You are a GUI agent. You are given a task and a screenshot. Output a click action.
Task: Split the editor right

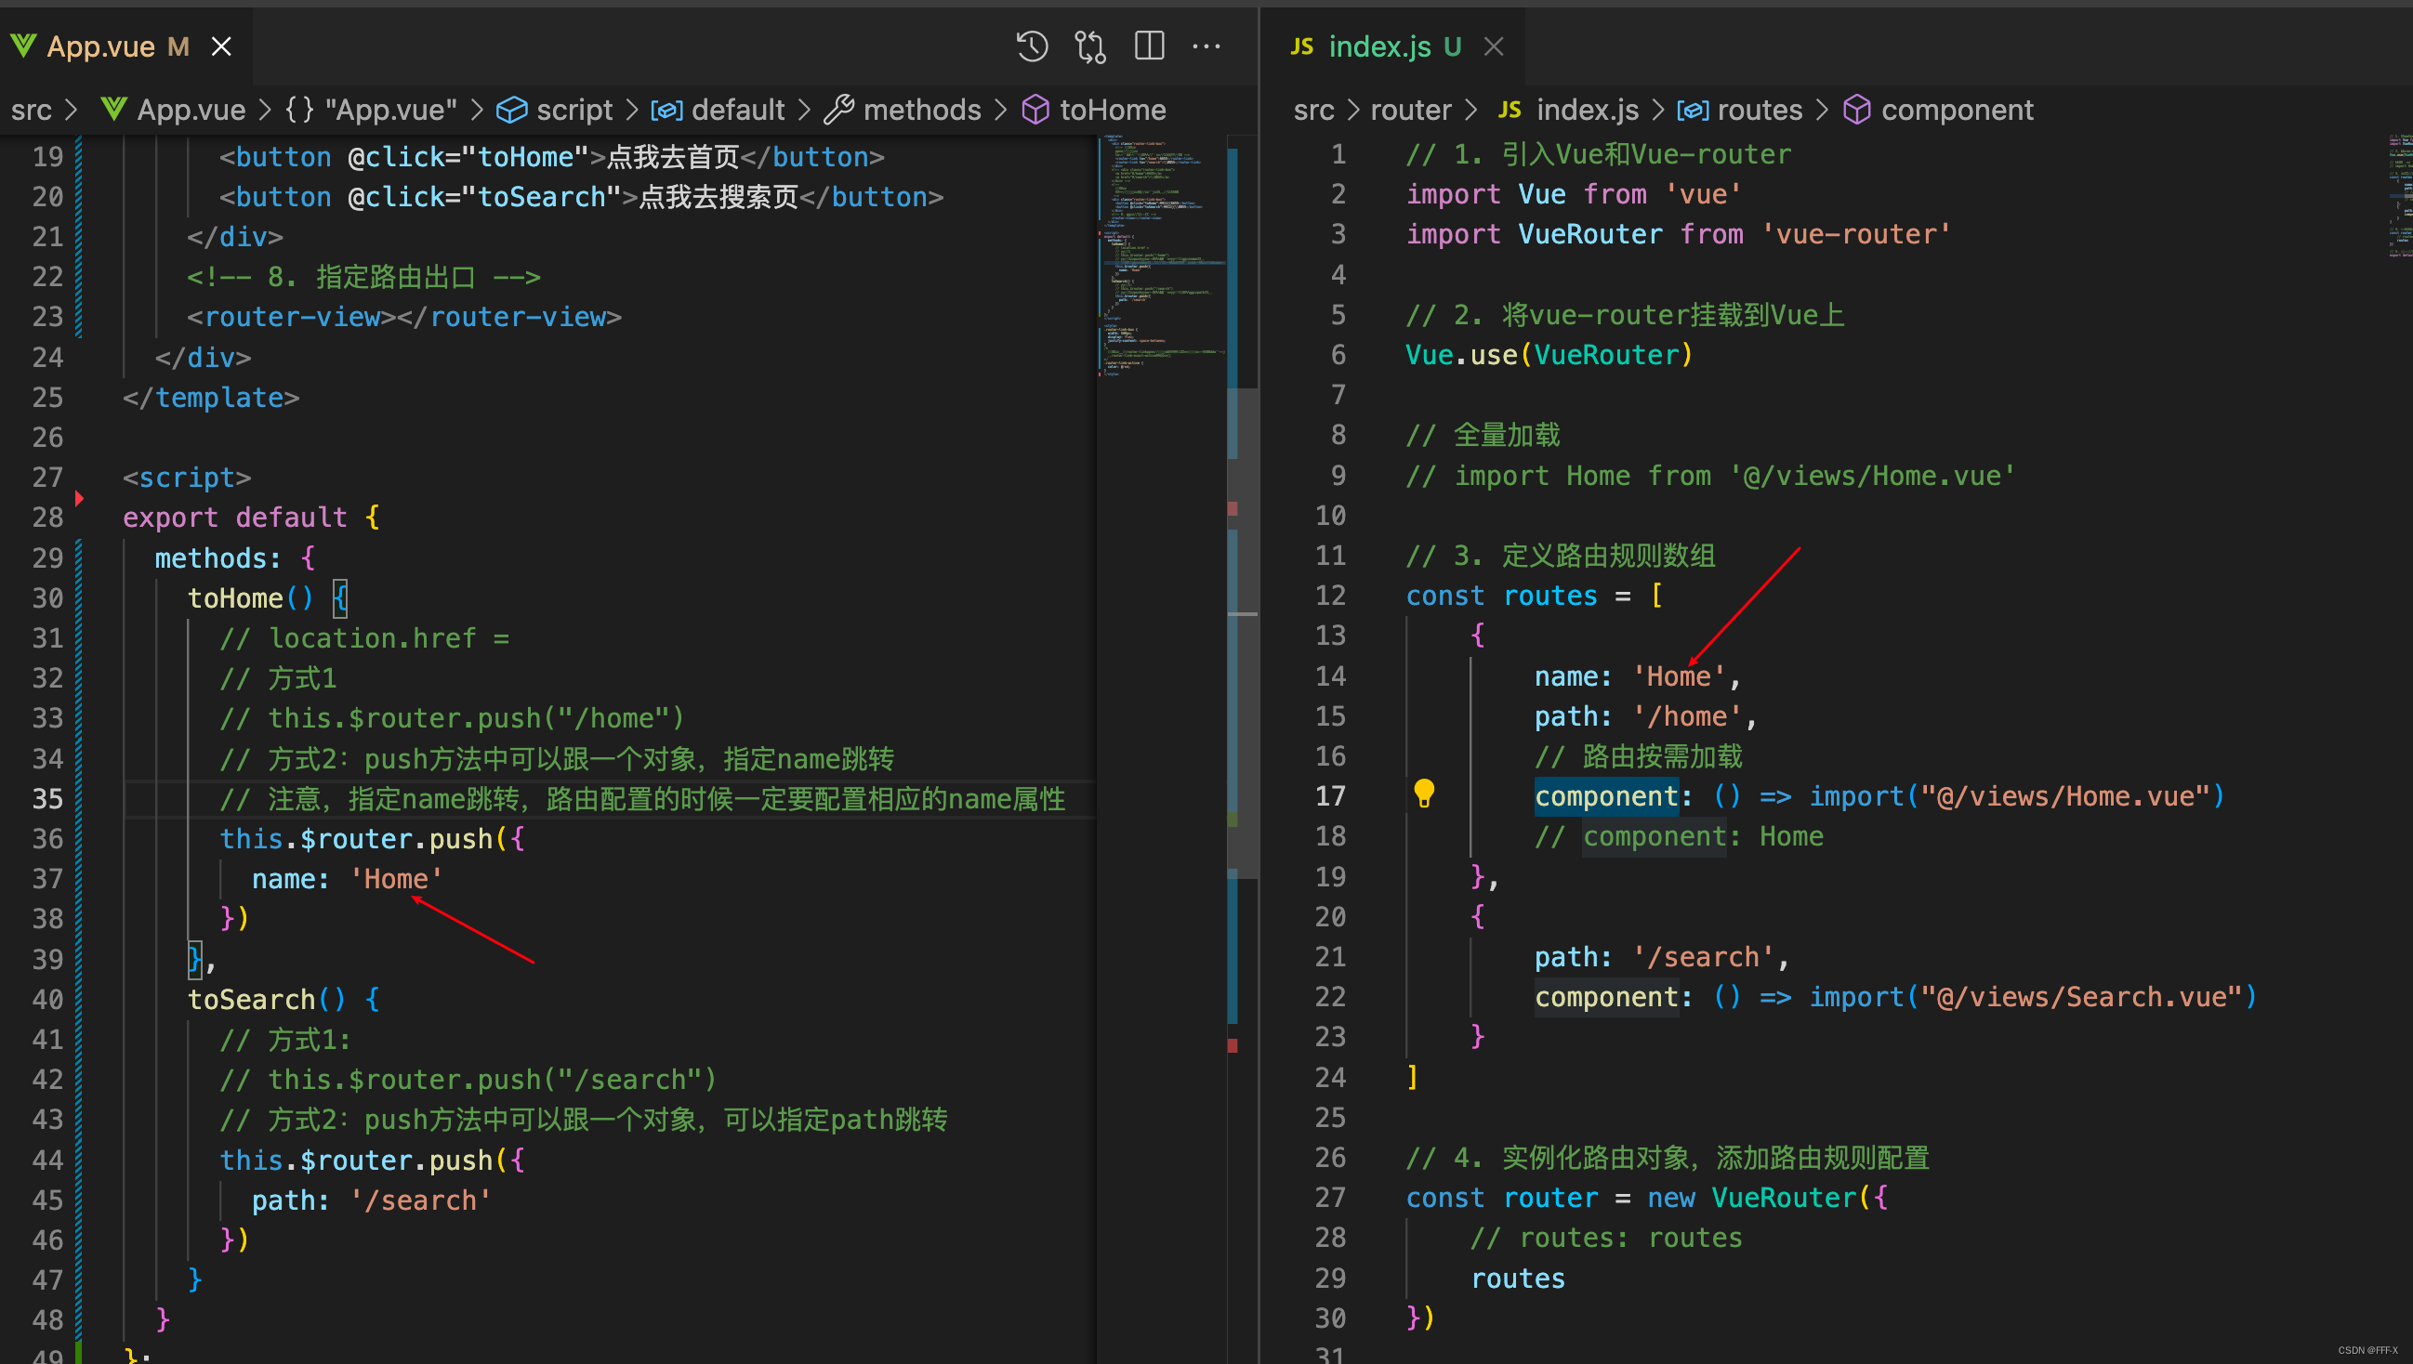click(x=1149, y=46)
